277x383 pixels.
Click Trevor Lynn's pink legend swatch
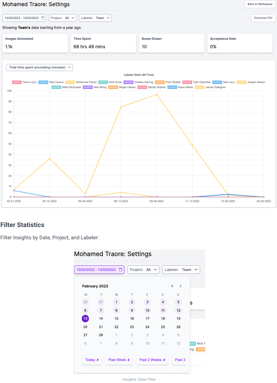pyautogui.click(x=16, y=82)
